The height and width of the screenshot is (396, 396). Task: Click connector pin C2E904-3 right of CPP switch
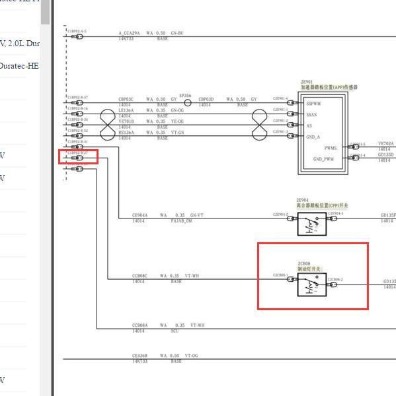pos(332,218)
